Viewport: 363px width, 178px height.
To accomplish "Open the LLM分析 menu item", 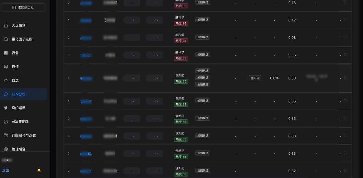I will (24, 94).
